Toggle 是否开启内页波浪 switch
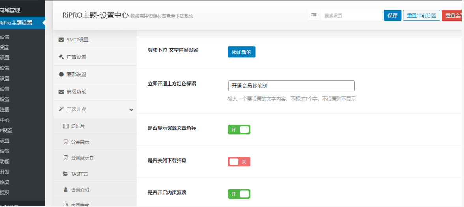The height and width of the screenshot is (207, 464). click(x=239, y=194)
